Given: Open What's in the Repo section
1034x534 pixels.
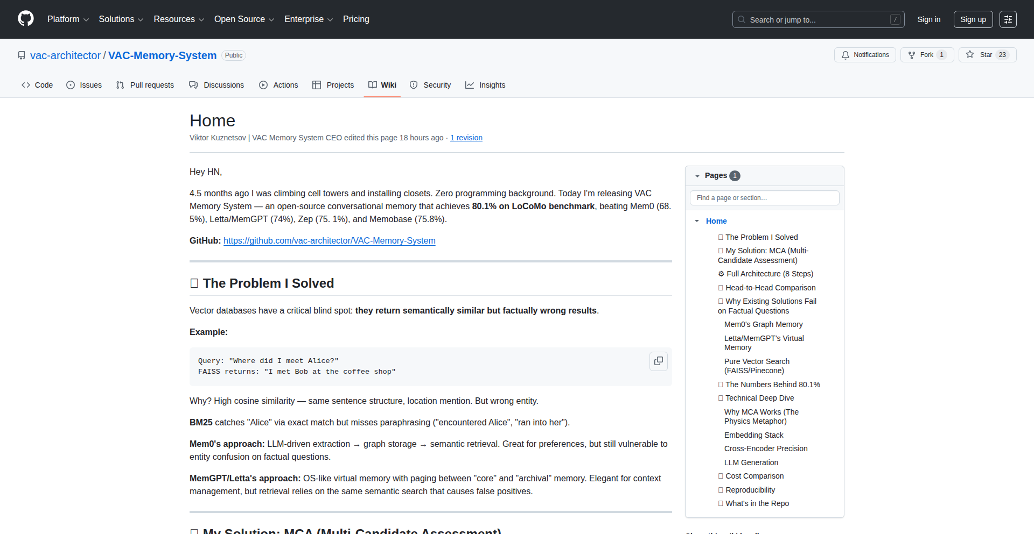Looking at the screenshot, I should coord(753,503).
